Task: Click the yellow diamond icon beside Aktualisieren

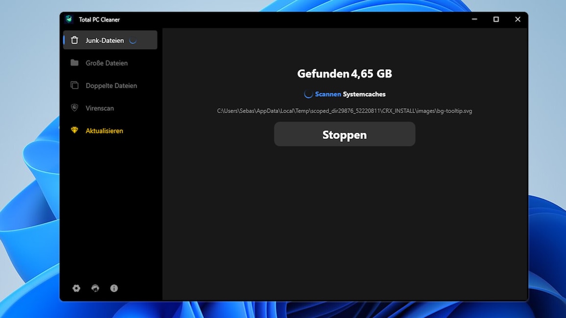Action: tap(74, 130)
